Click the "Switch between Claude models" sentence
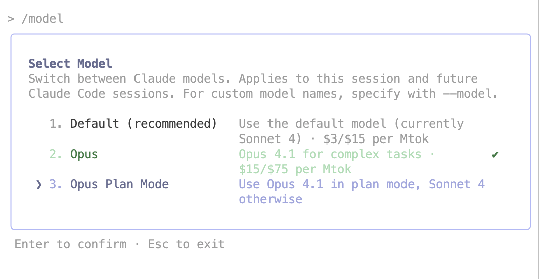 128,79
